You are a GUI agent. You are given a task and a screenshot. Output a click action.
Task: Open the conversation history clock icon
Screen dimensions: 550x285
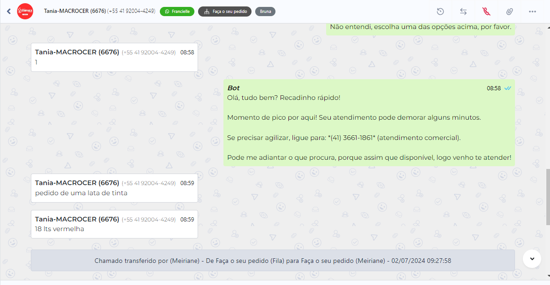point(440,12)
